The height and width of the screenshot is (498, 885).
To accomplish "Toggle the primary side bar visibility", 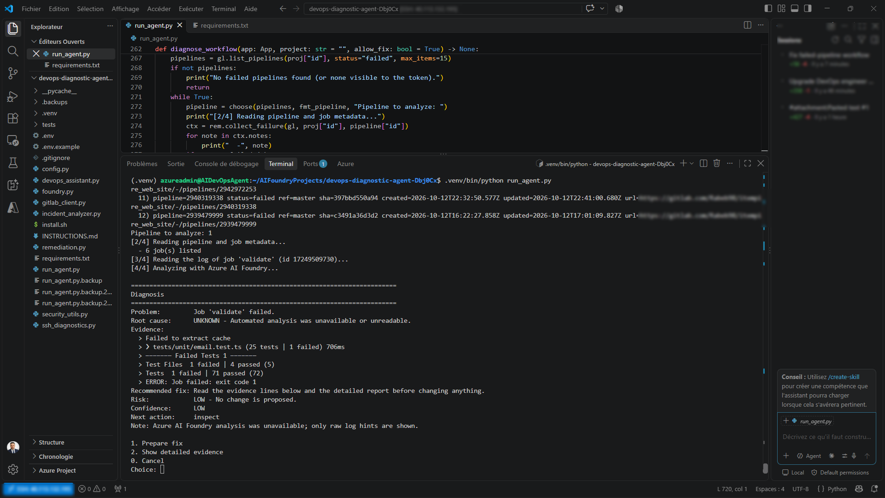I will pos(768,8).
